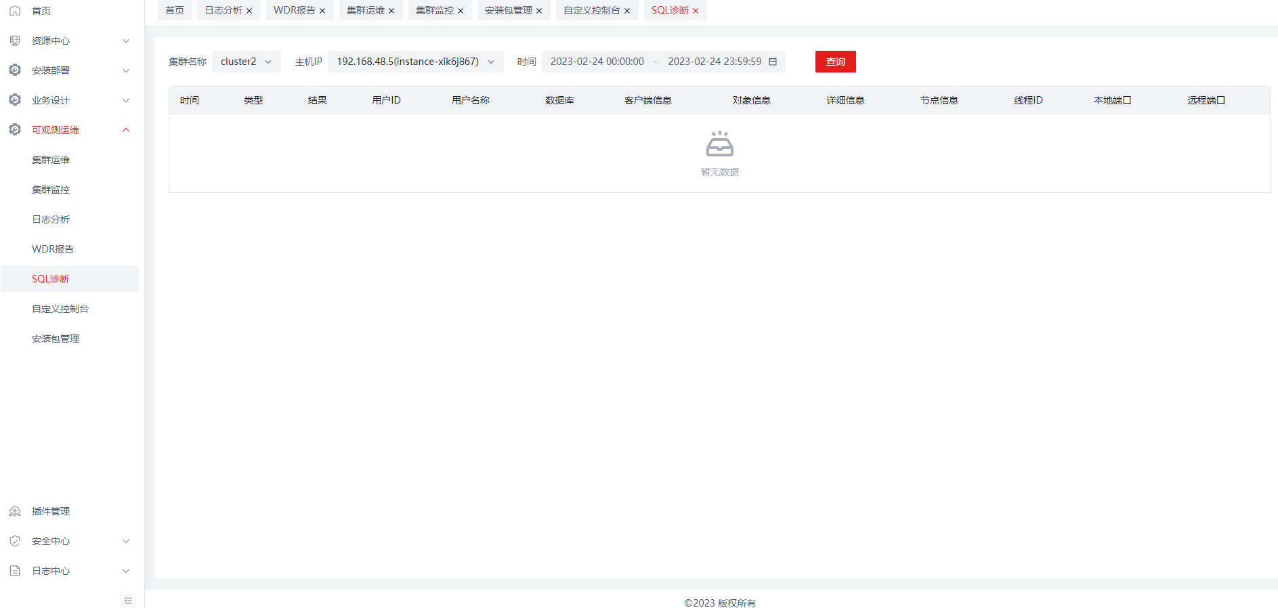Click the Install & Deploy (安装部署) gear icon
The image size is (1278, 608).
(15, 70)
